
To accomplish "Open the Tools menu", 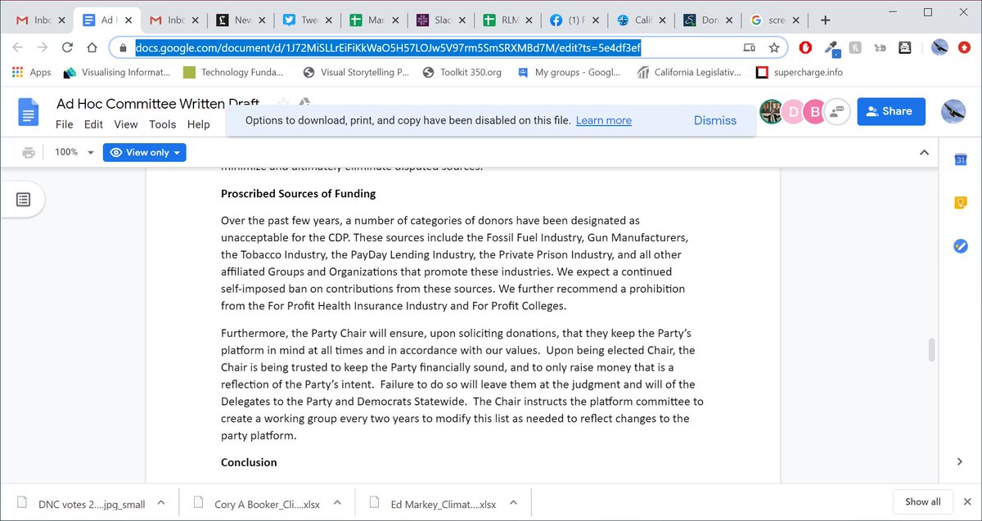I will click(x=162, y=124).
